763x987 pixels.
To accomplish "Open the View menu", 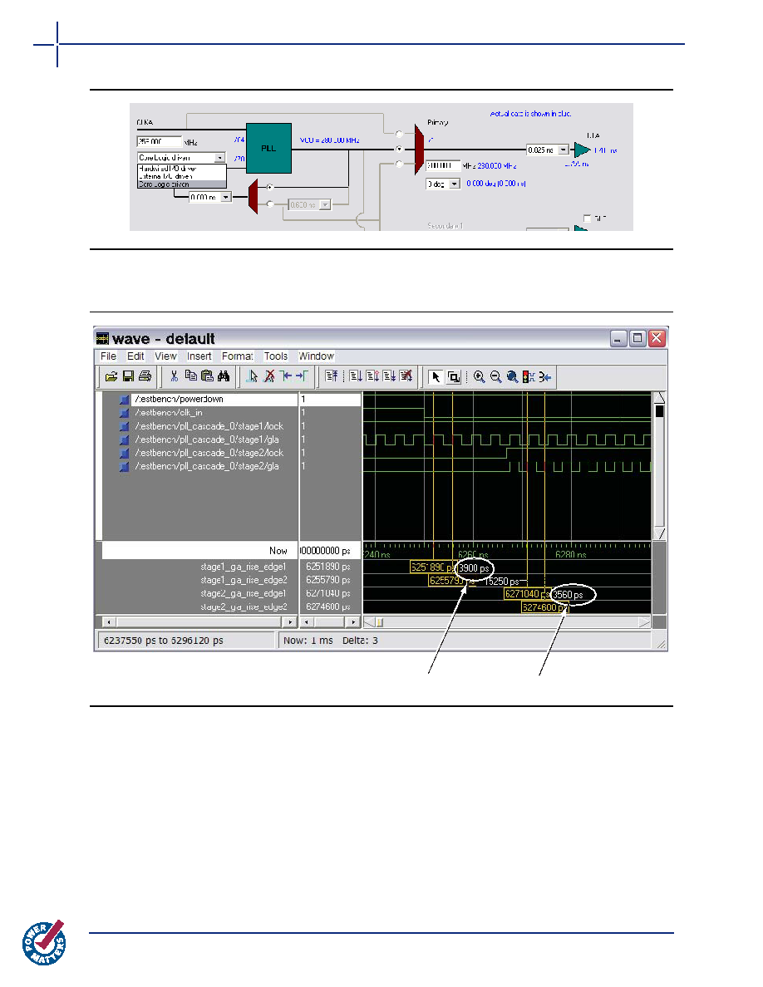I will coord(165,356).
